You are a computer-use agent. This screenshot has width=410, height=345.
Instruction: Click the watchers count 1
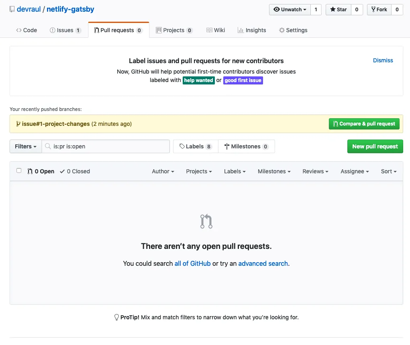pyautogui.click(x=316, y=10)
